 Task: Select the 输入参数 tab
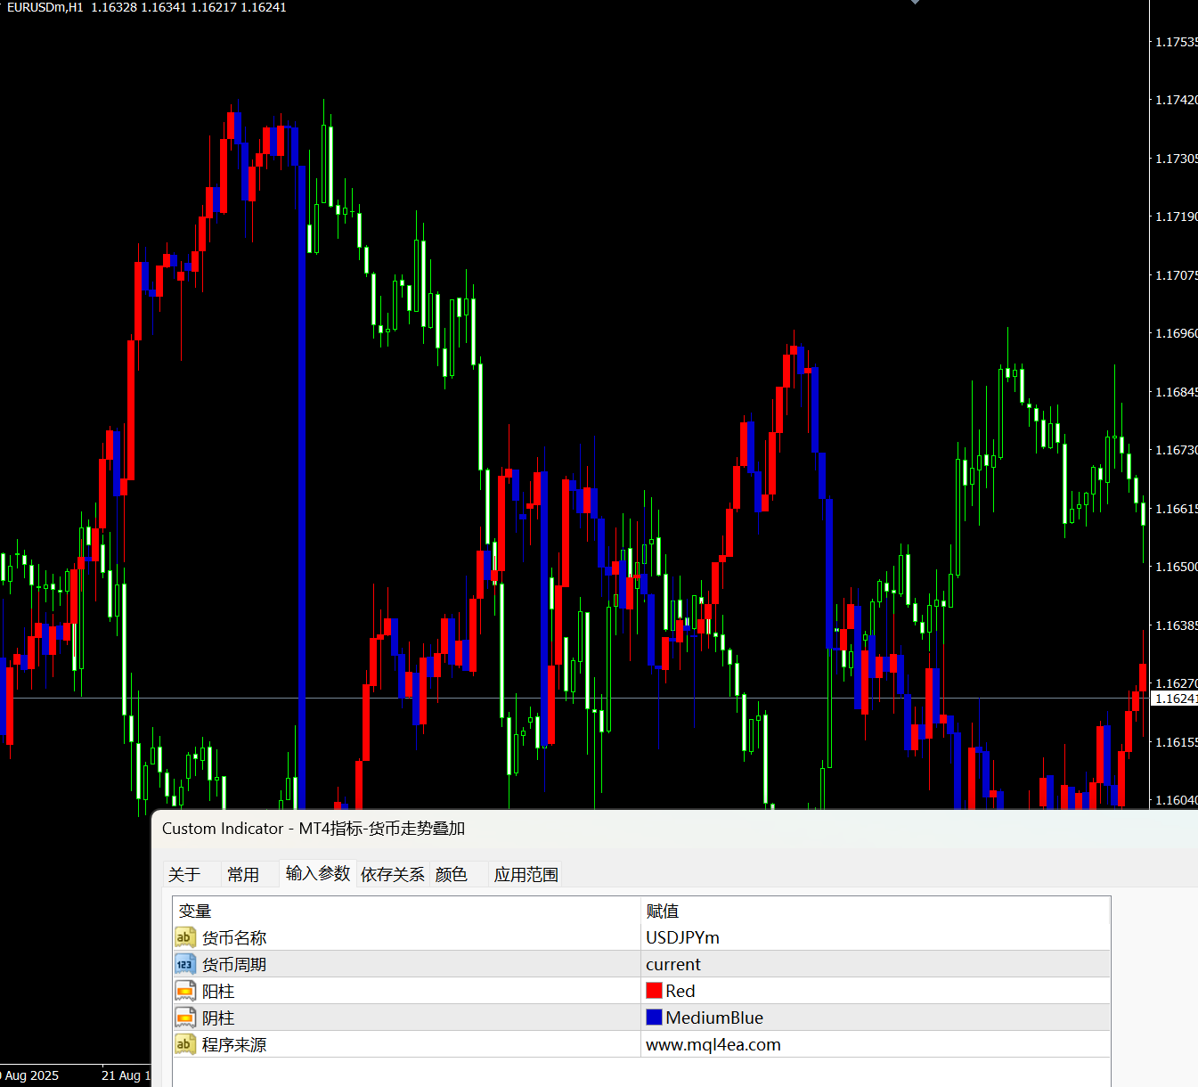point(318,874)
